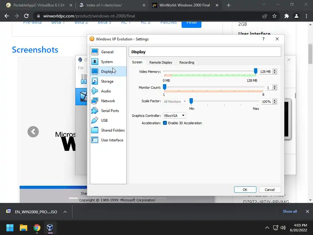Viewport: 313px width, 235px height.
Task: Open Chrome profile avatar icon
Action: pyautogui.click(x=296, y=16)
